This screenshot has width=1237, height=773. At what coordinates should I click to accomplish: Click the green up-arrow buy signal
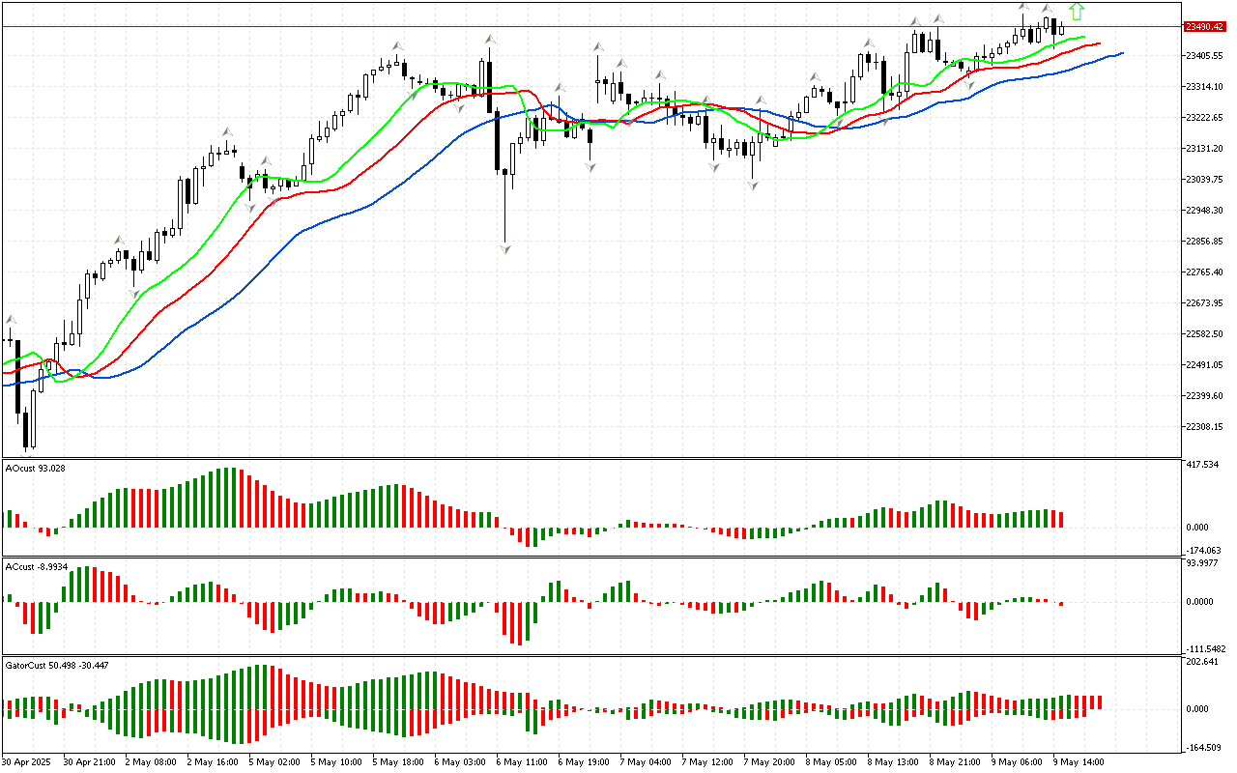tap(1077, 12)
